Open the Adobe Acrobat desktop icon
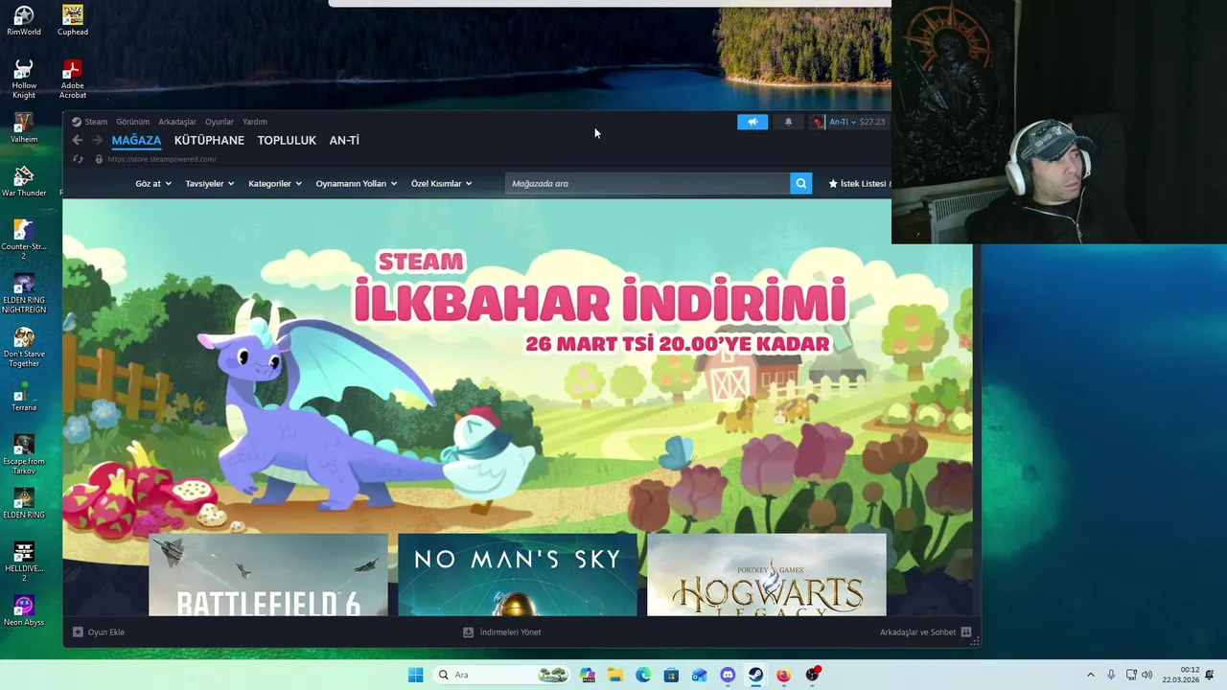Image resolution: width=1227 pixels, height=690 pixels. click(x=73, y=79)
